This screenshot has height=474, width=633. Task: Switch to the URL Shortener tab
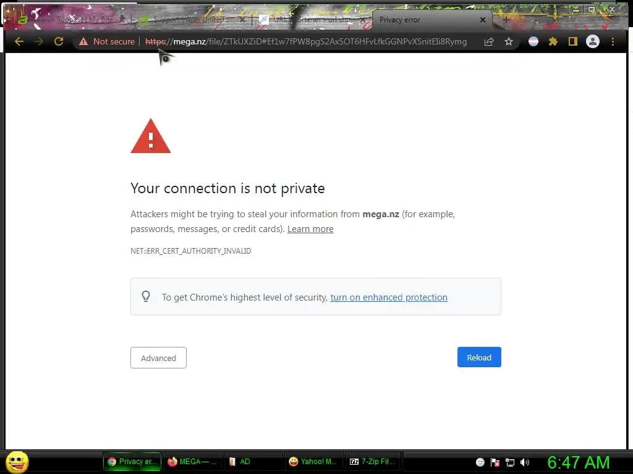309,19
